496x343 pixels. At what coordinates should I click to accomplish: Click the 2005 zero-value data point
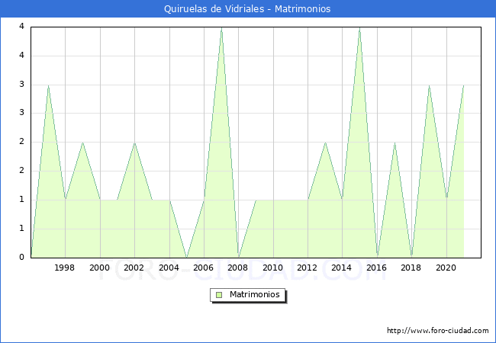(x=187, y=258)
